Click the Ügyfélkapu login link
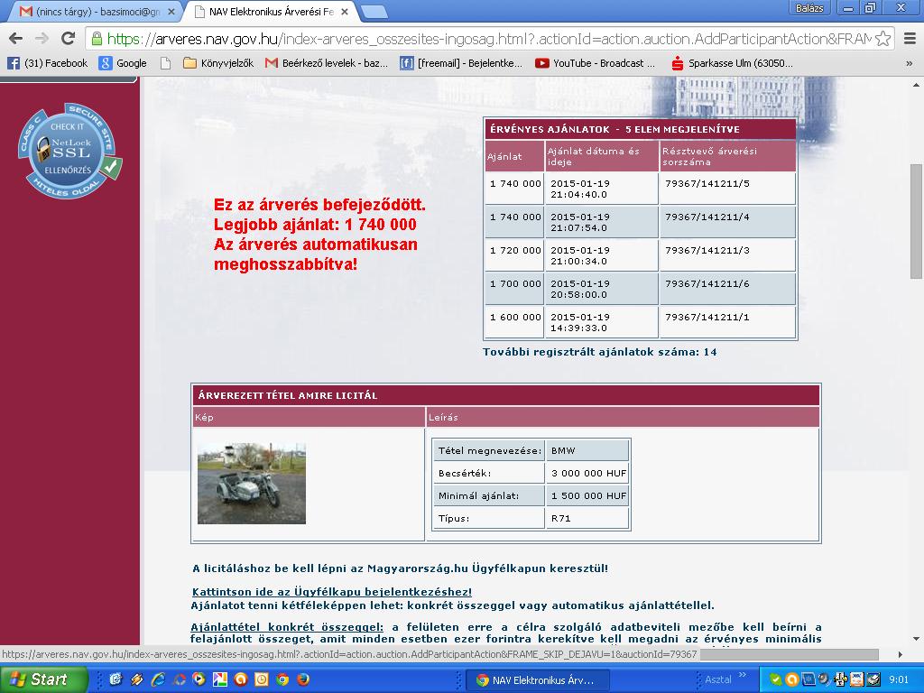 point(332,592)
